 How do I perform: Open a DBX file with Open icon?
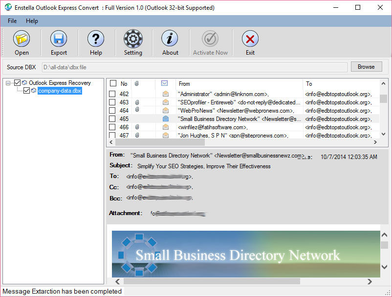pyautogui.click(x=22, y=39)
